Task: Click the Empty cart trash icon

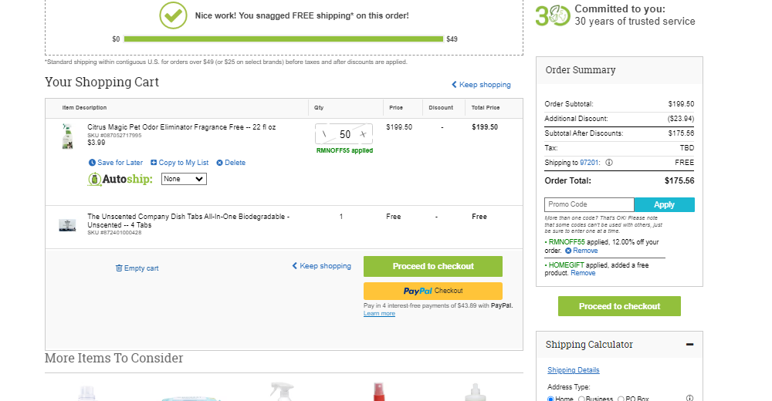Action: (x=119, y=268)
